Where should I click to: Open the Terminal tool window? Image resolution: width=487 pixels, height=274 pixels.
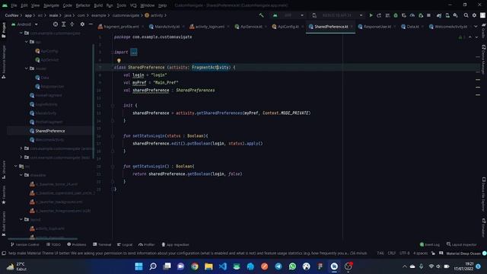click(x=102, y=244)
